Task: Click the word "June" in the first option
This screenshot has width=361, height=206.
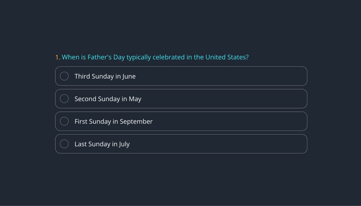Action: [x=129, y=76]
